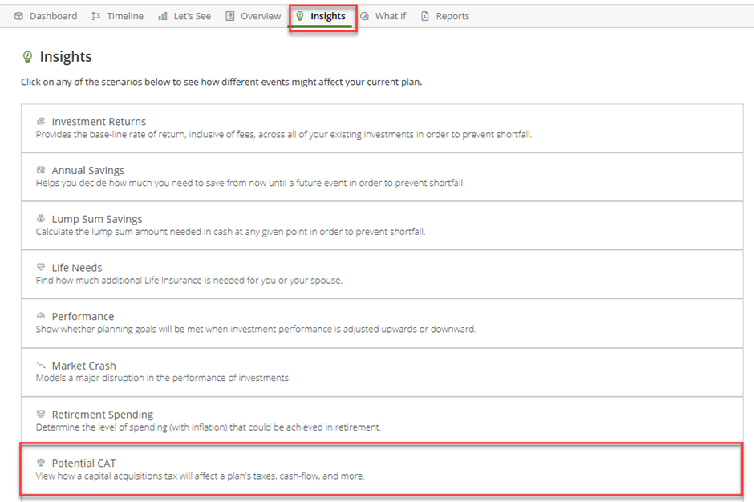This screenshot has height=502, width=754.
Task: Open the Investment Returns scenario
Action: point(382,128)
